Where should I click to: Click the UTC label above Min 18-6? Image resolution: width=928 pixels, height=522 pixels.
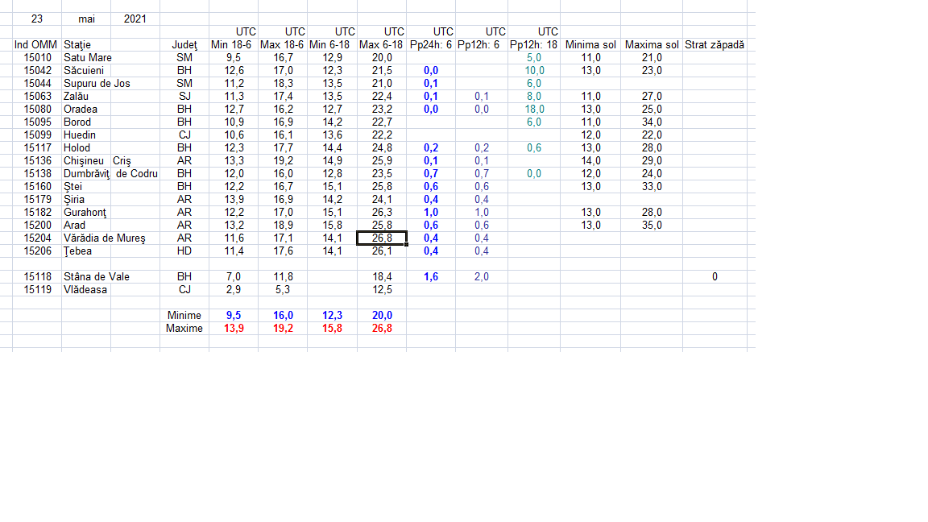[x=246, y=32]
